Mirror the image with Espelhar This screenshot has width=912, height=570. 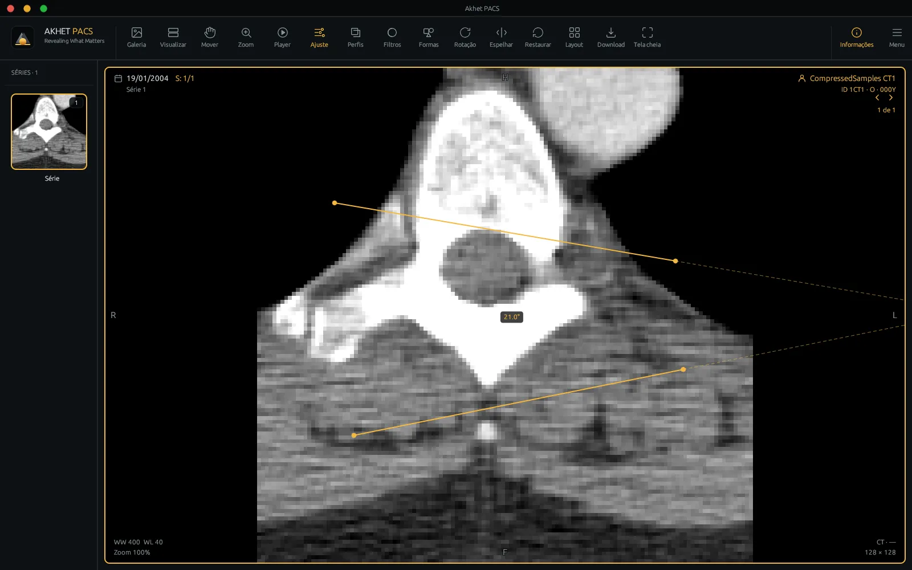click(501, 38)
